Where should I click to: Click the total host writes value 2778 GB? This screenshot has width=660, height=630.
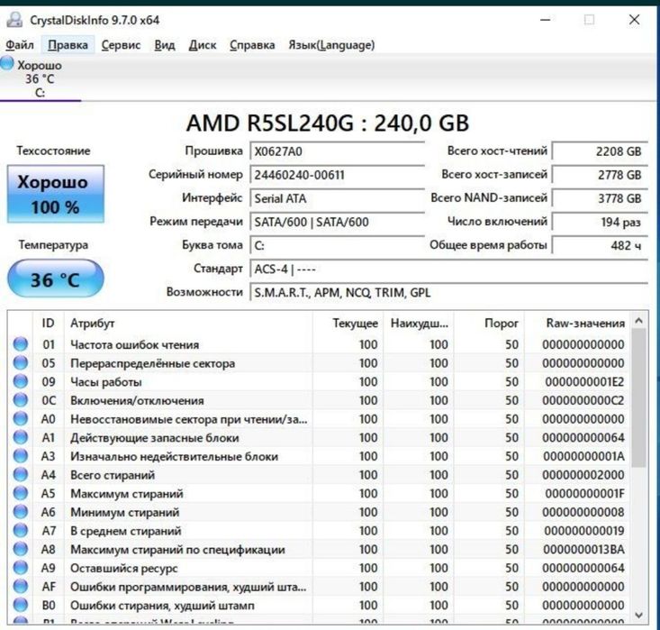click(600, 175)
